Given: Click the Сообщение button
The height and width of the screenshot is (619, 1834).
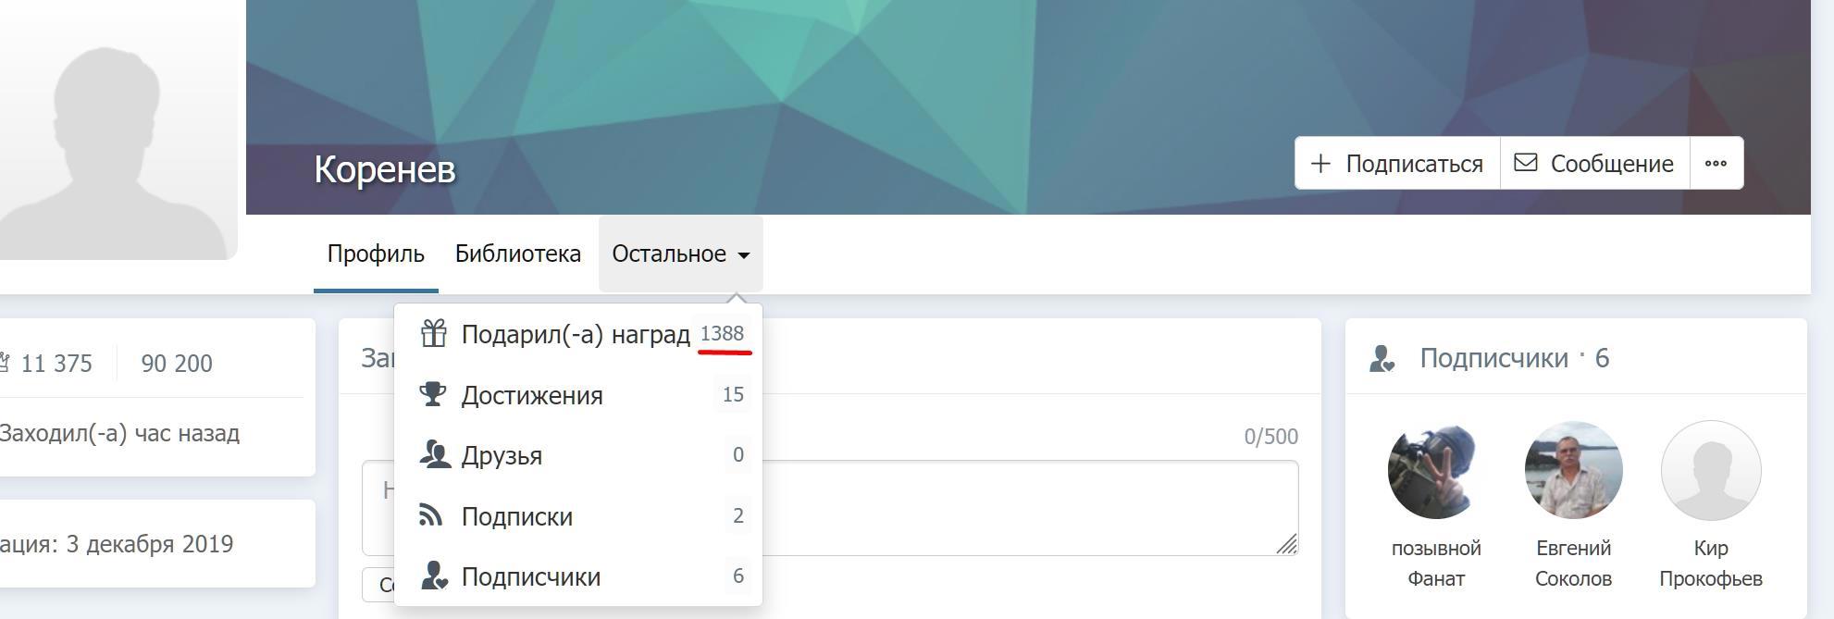Looking at the screenshot, I should coord(1594,163).
